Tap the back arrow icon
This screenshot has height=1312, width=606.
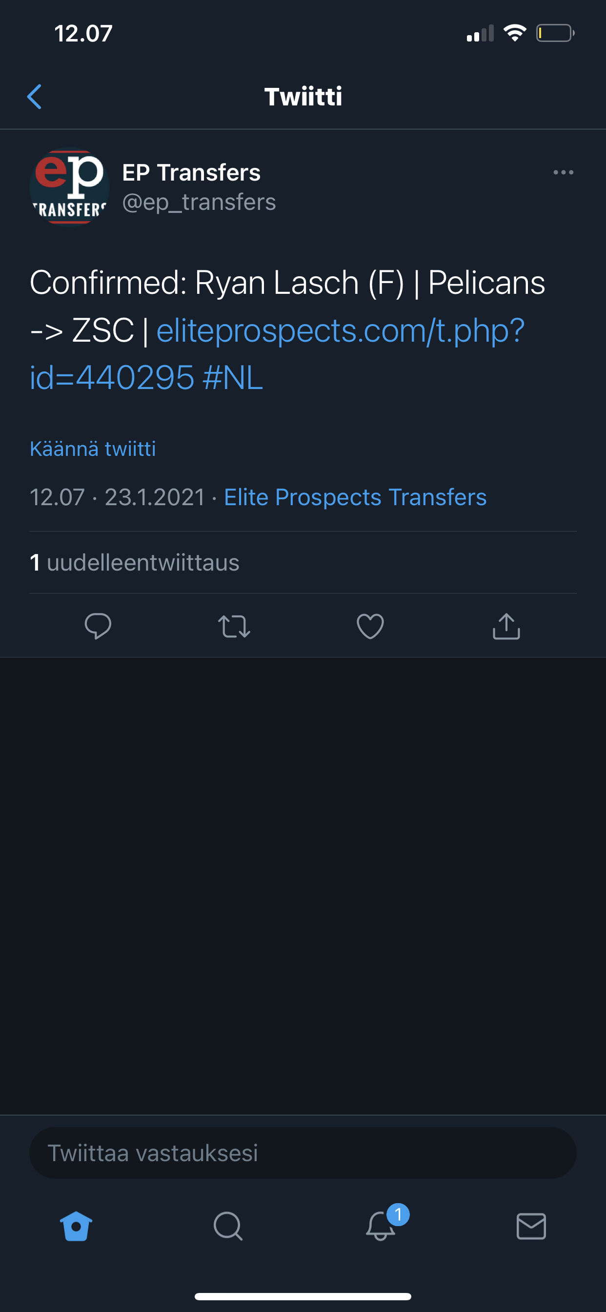click(x=34, y=97)
